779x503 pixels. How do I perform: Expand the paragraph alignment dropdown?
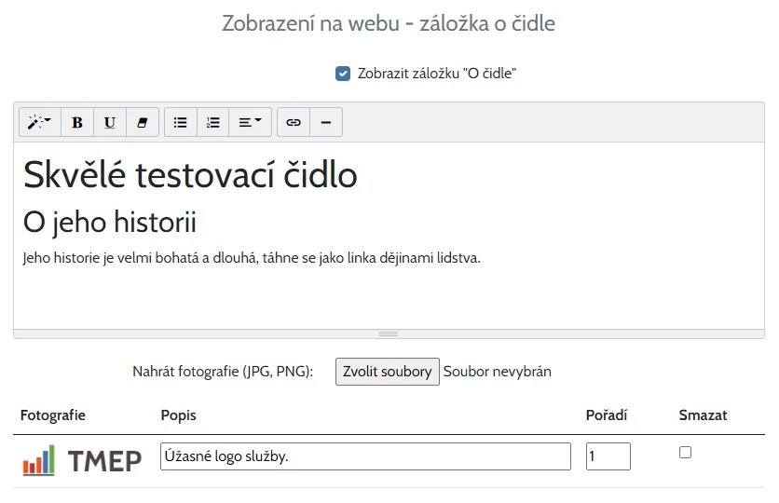249,122
